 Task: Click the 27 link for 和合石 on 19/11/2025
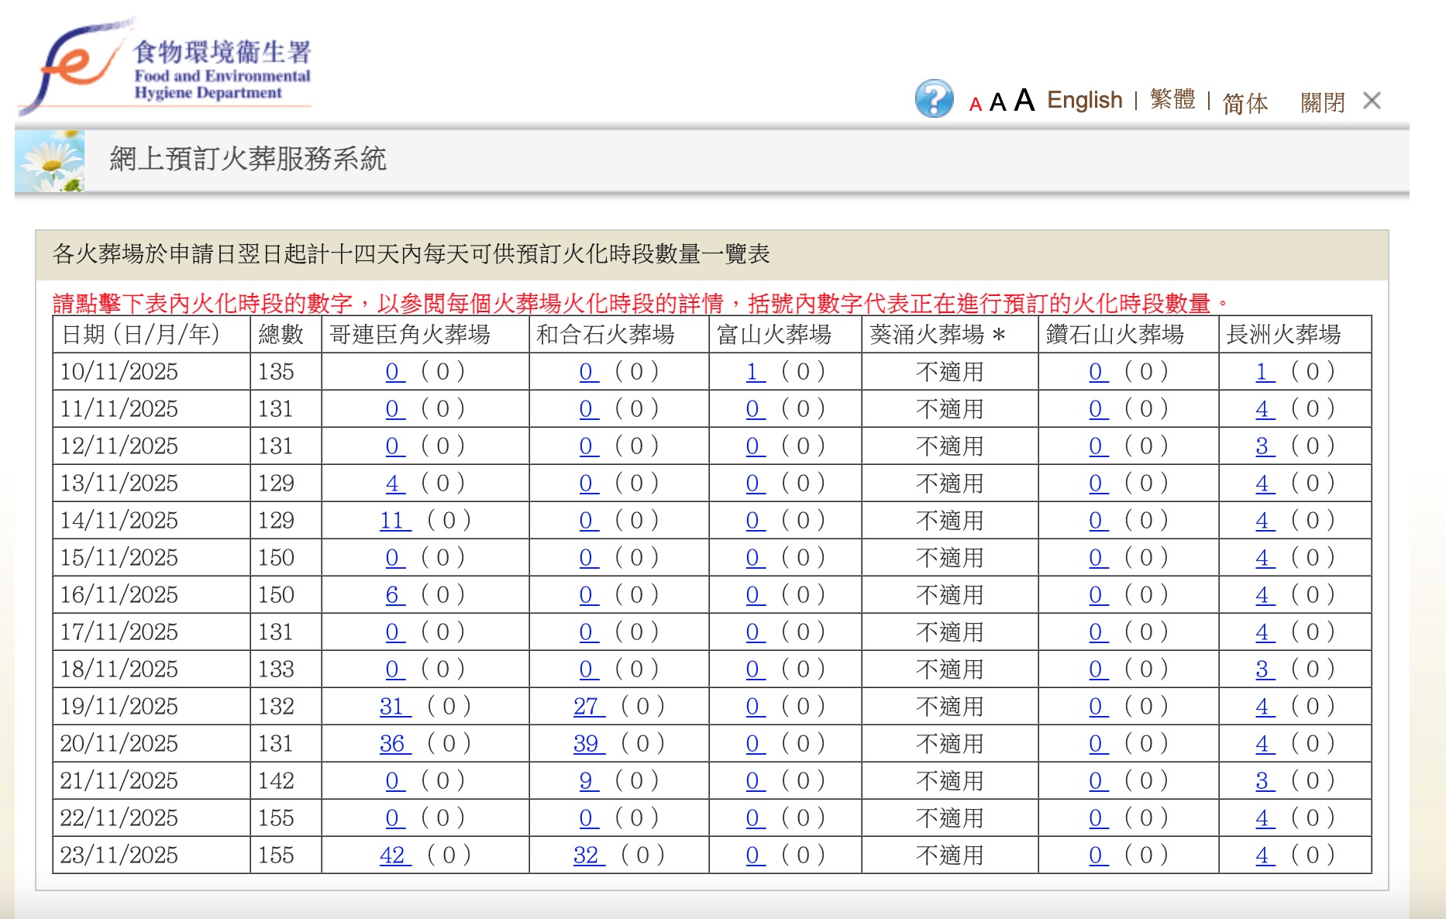(587, 706)
